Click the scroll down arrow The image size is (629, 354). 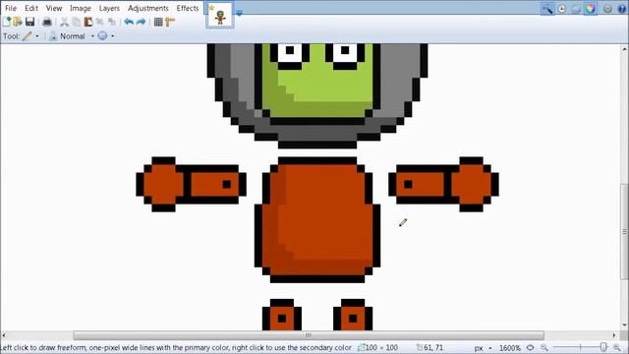pos(625,325)
